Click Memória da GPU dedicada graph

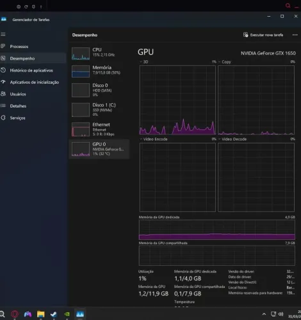click(x=217, y=230)
